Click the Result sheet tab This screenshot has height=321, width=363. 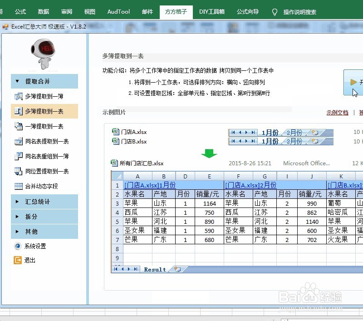click(155, 269)
